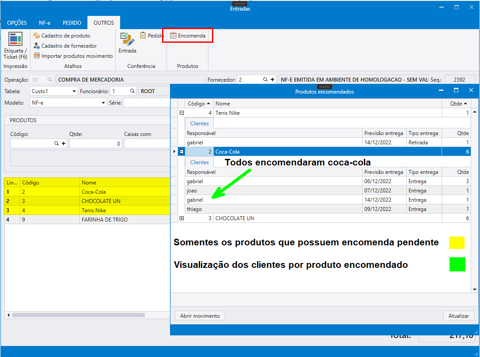Switch to the NF-e ribbon tab
Image resolution: width=480 pixels, height=357 pixels.
point(45,23)
